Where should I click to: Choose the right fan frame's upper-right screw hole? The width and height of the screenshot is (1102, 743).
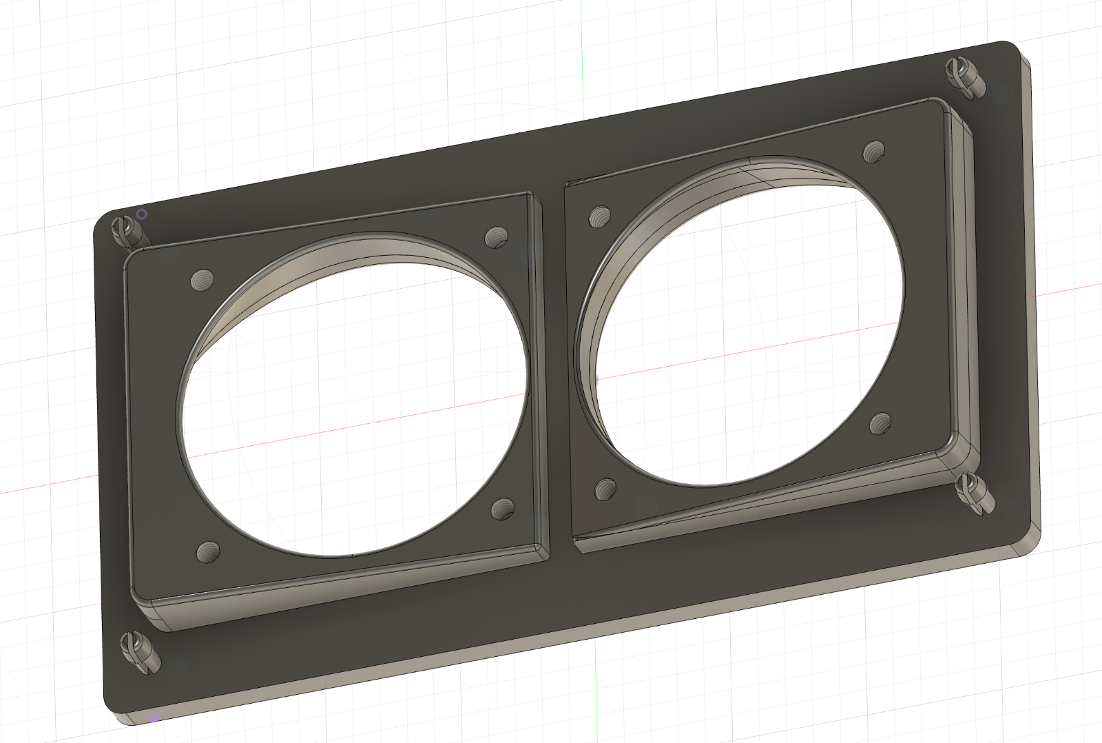pyautogui.click(x=875, y=151)
